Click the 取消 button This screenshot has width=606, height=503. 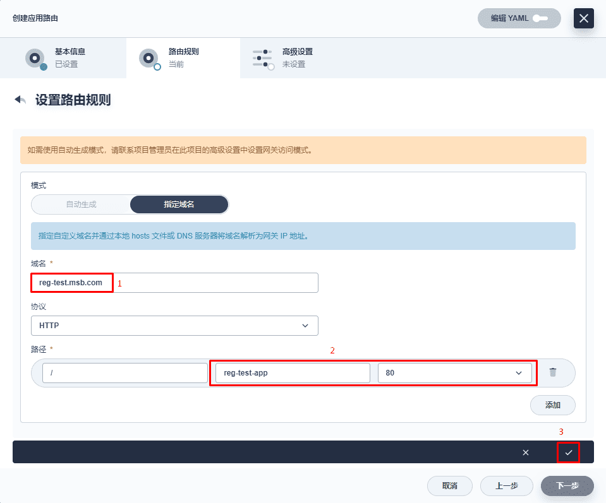pos(449,485)
